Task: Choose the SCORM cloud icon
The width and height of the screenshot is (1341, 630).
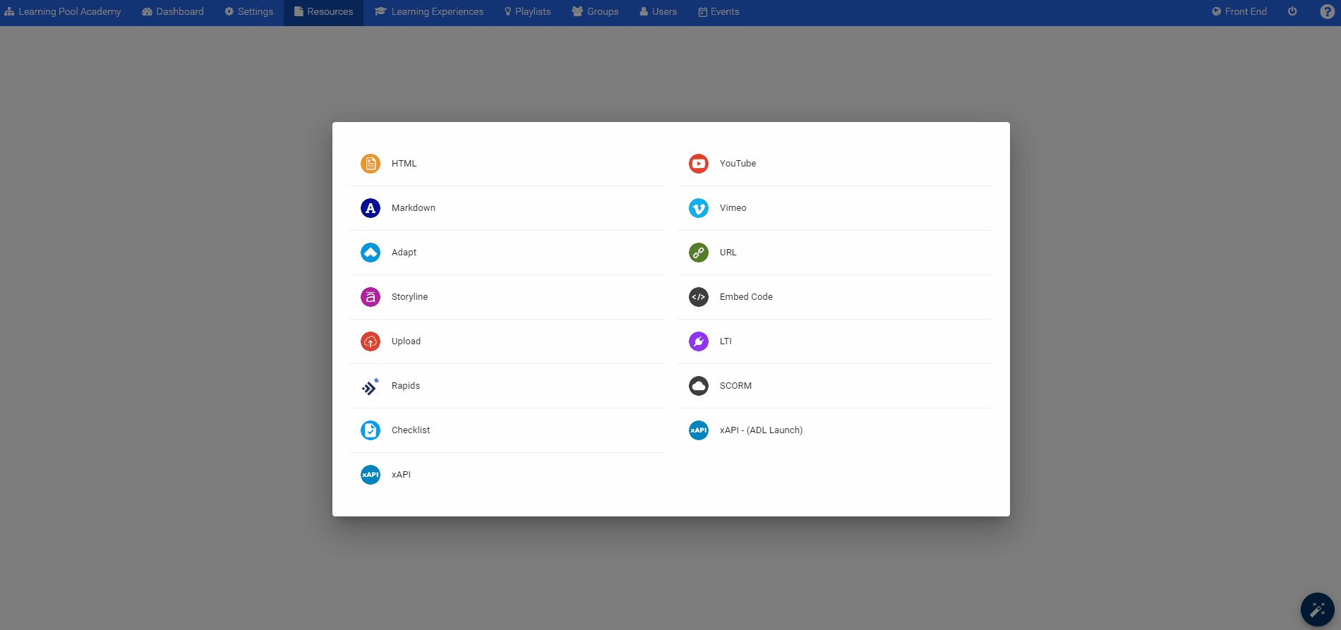Action: (699, 386)
